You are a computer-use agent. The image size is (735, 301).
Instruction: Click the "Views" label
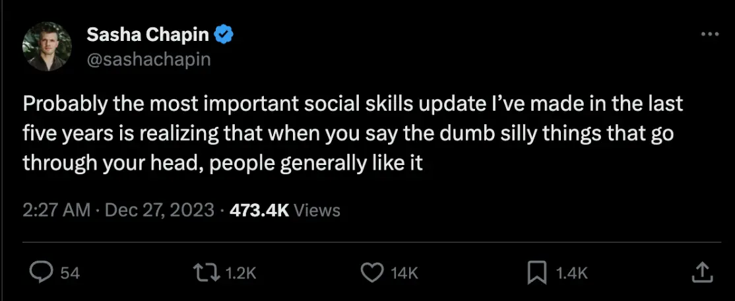(x=317, y=211)
